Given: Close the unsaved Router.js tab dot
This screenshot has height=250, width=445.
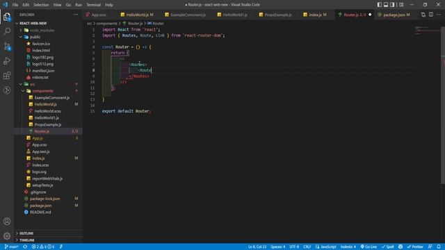Looking at the screenshot, I should click(x=370, y=15).
